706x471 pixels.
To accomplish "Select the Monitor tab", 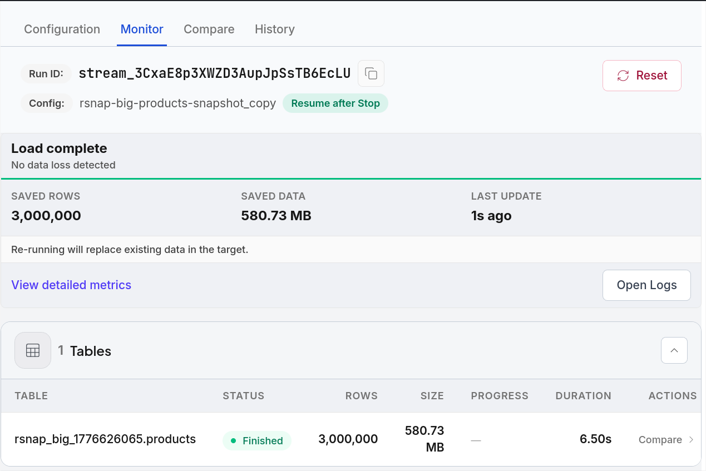I will [142, 29].
